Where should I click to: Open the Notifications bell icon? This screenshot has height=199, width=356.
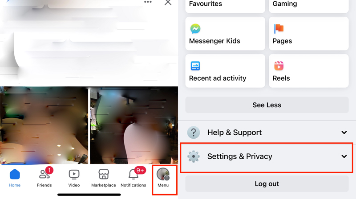133,174
